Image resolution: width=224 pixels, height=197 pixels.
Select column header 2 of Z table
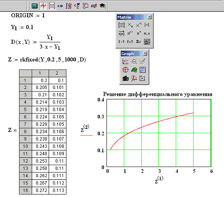57,73
